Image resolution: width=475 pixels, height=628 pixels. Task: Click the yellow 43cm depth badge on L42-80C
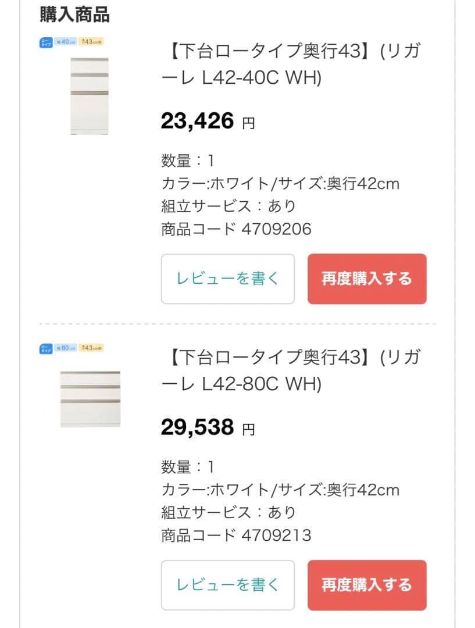click(x=91, y=348)
